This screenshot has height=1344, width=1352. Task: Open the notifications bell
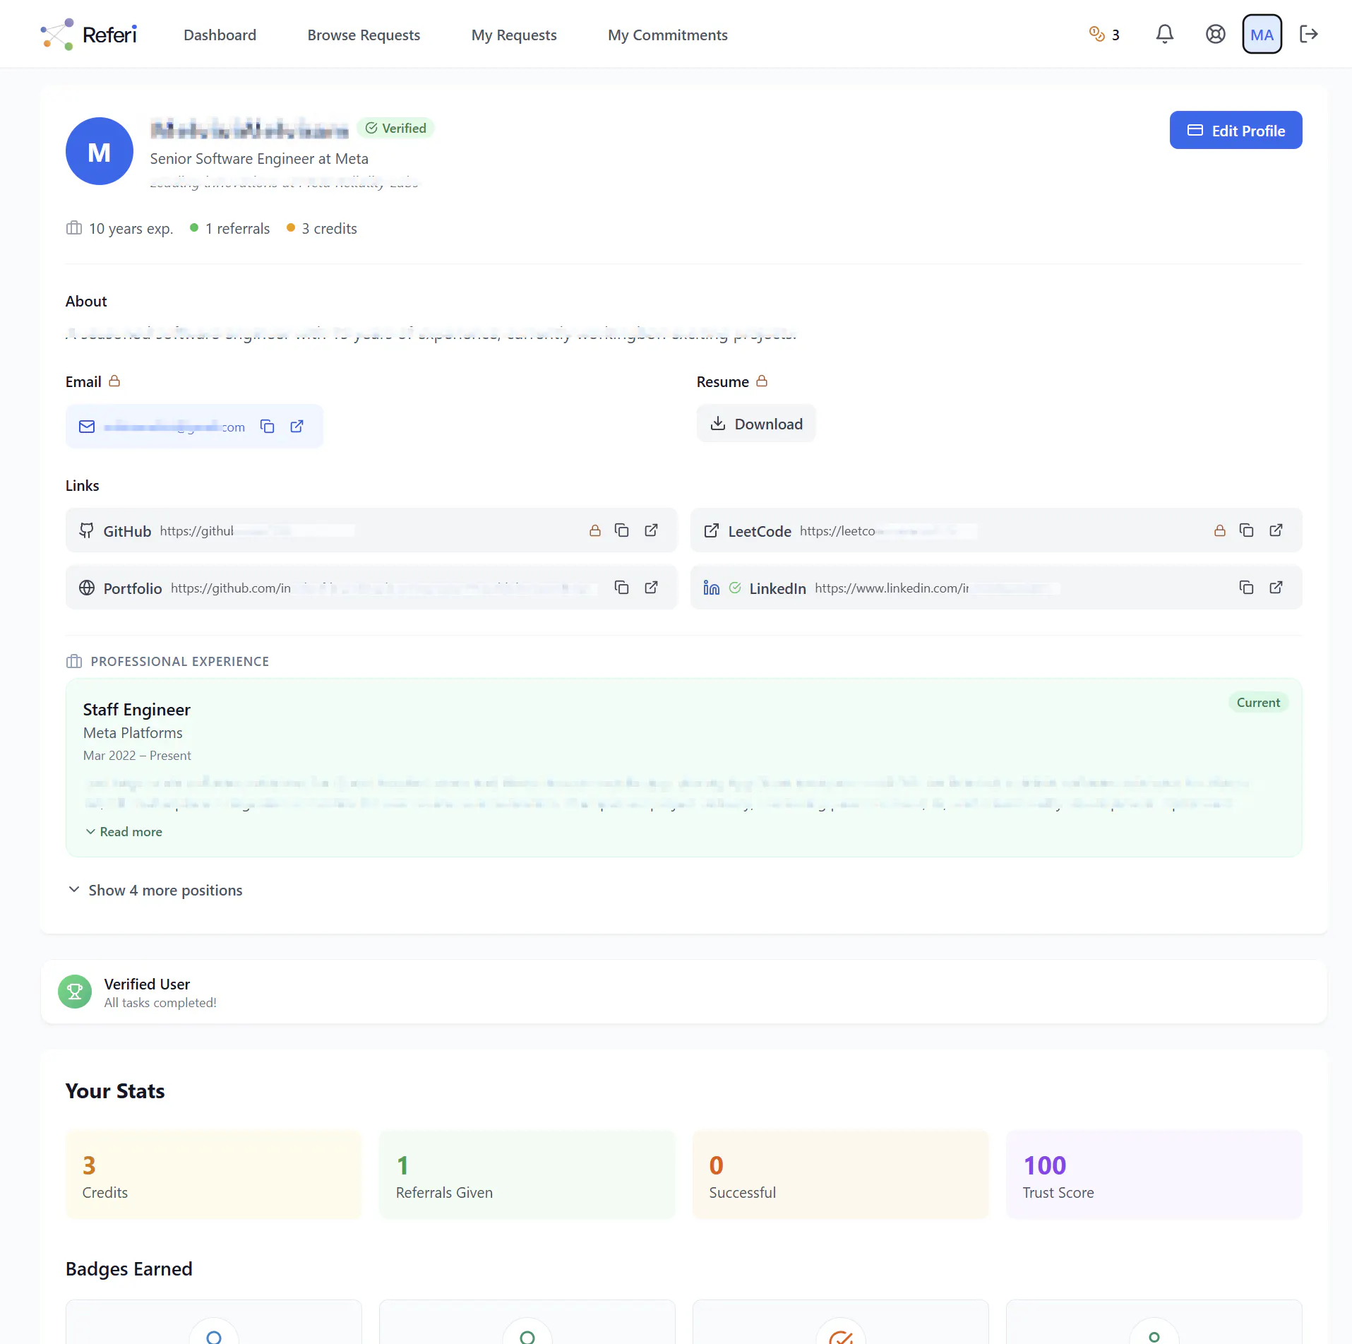1164,34
